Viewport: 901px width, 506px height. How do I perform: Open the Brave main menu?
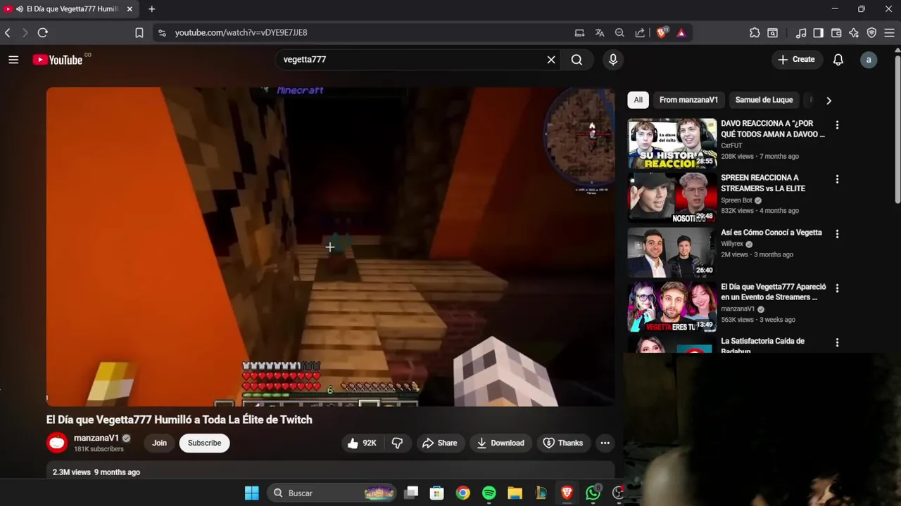click(890, 32)
